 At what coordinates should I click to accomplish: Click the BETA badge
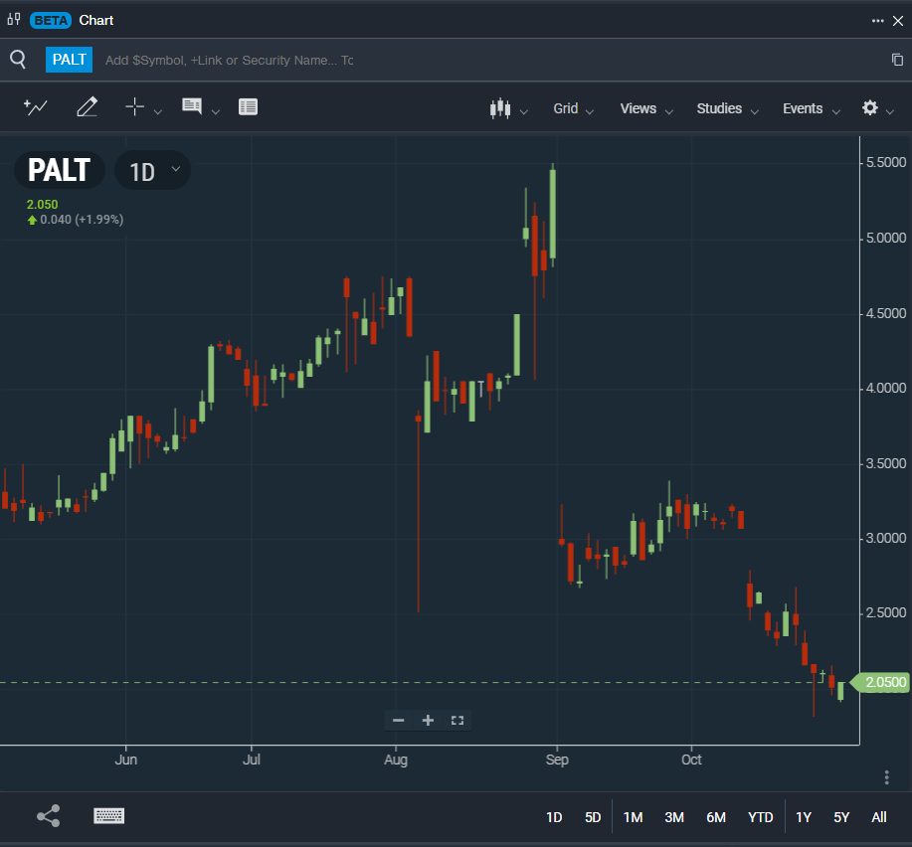point(51,20)
